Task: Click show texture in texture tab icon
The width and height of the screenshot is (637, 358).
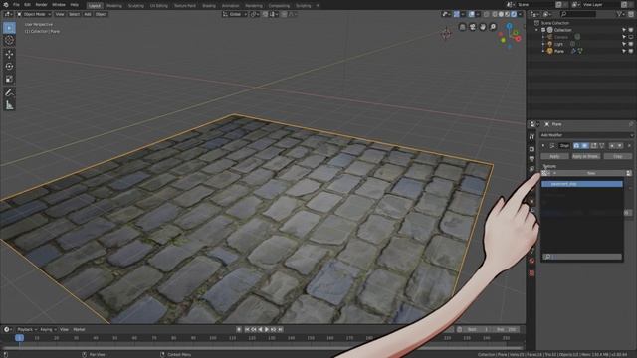Action: [x=629, y=173]
